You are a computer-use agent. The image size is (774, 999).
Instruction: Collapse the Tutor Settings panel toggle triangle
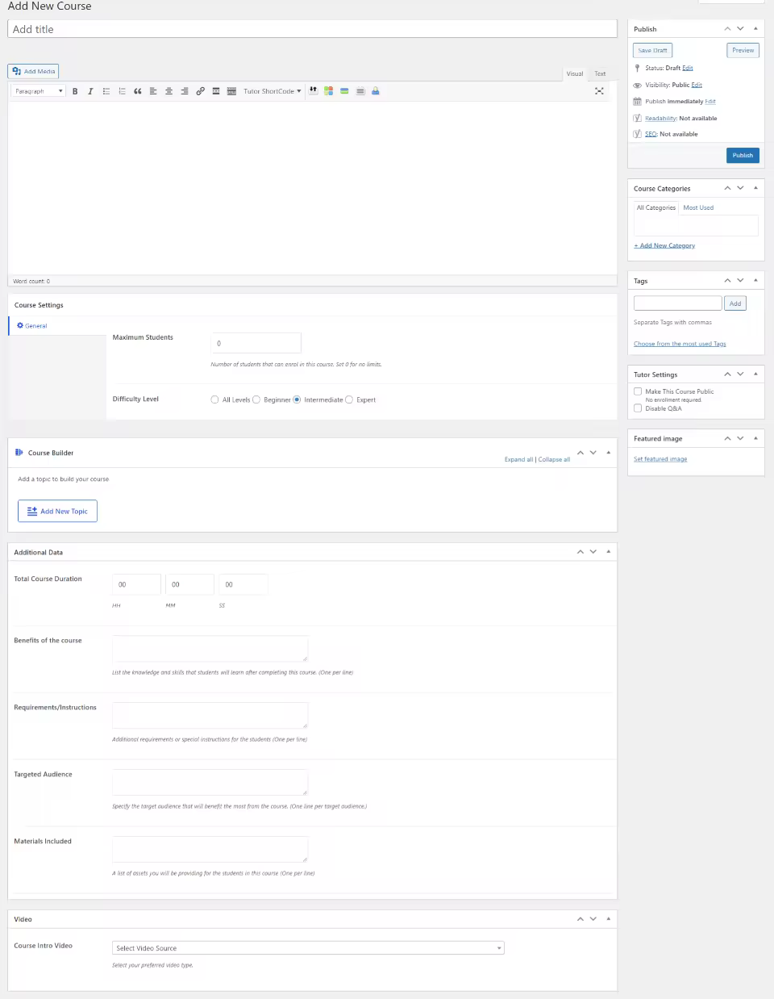point(755,374)
